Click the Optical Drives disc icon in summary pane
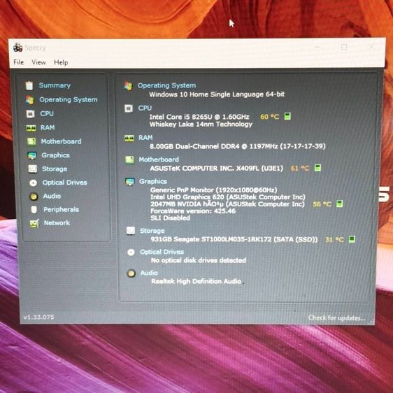This screenshot has width=393, height=393. tap(131, 252)
